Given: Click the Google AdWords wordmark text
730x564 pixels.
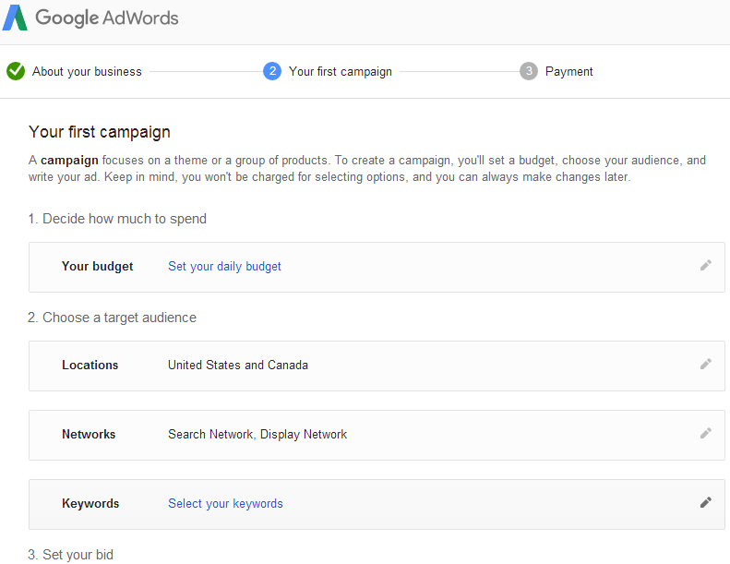Looking at the screenshot, I should (107, 18).
